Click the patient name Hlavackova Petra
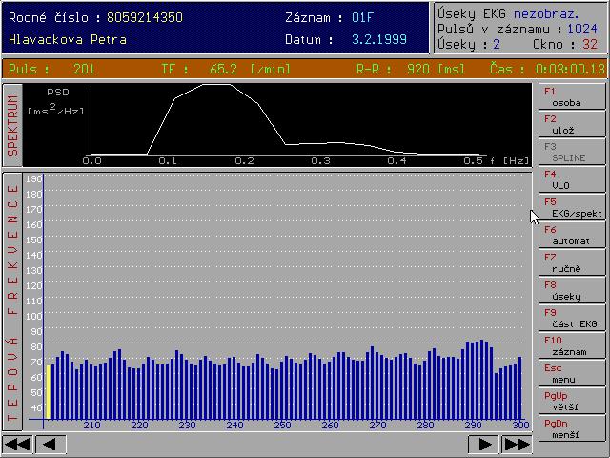Image resolution: width=610 pixels, height=458 pixels. (68, 40)
